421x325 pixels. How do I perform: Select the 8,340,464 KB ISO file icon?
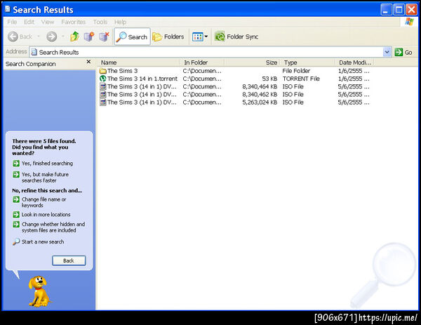[x=103, y=86]
